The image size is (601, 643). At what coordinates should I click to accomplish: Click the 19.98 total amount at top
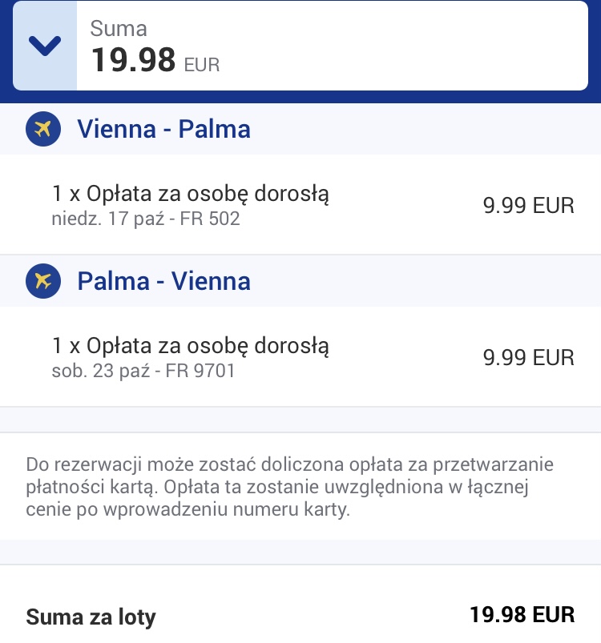tap(133, 60)
